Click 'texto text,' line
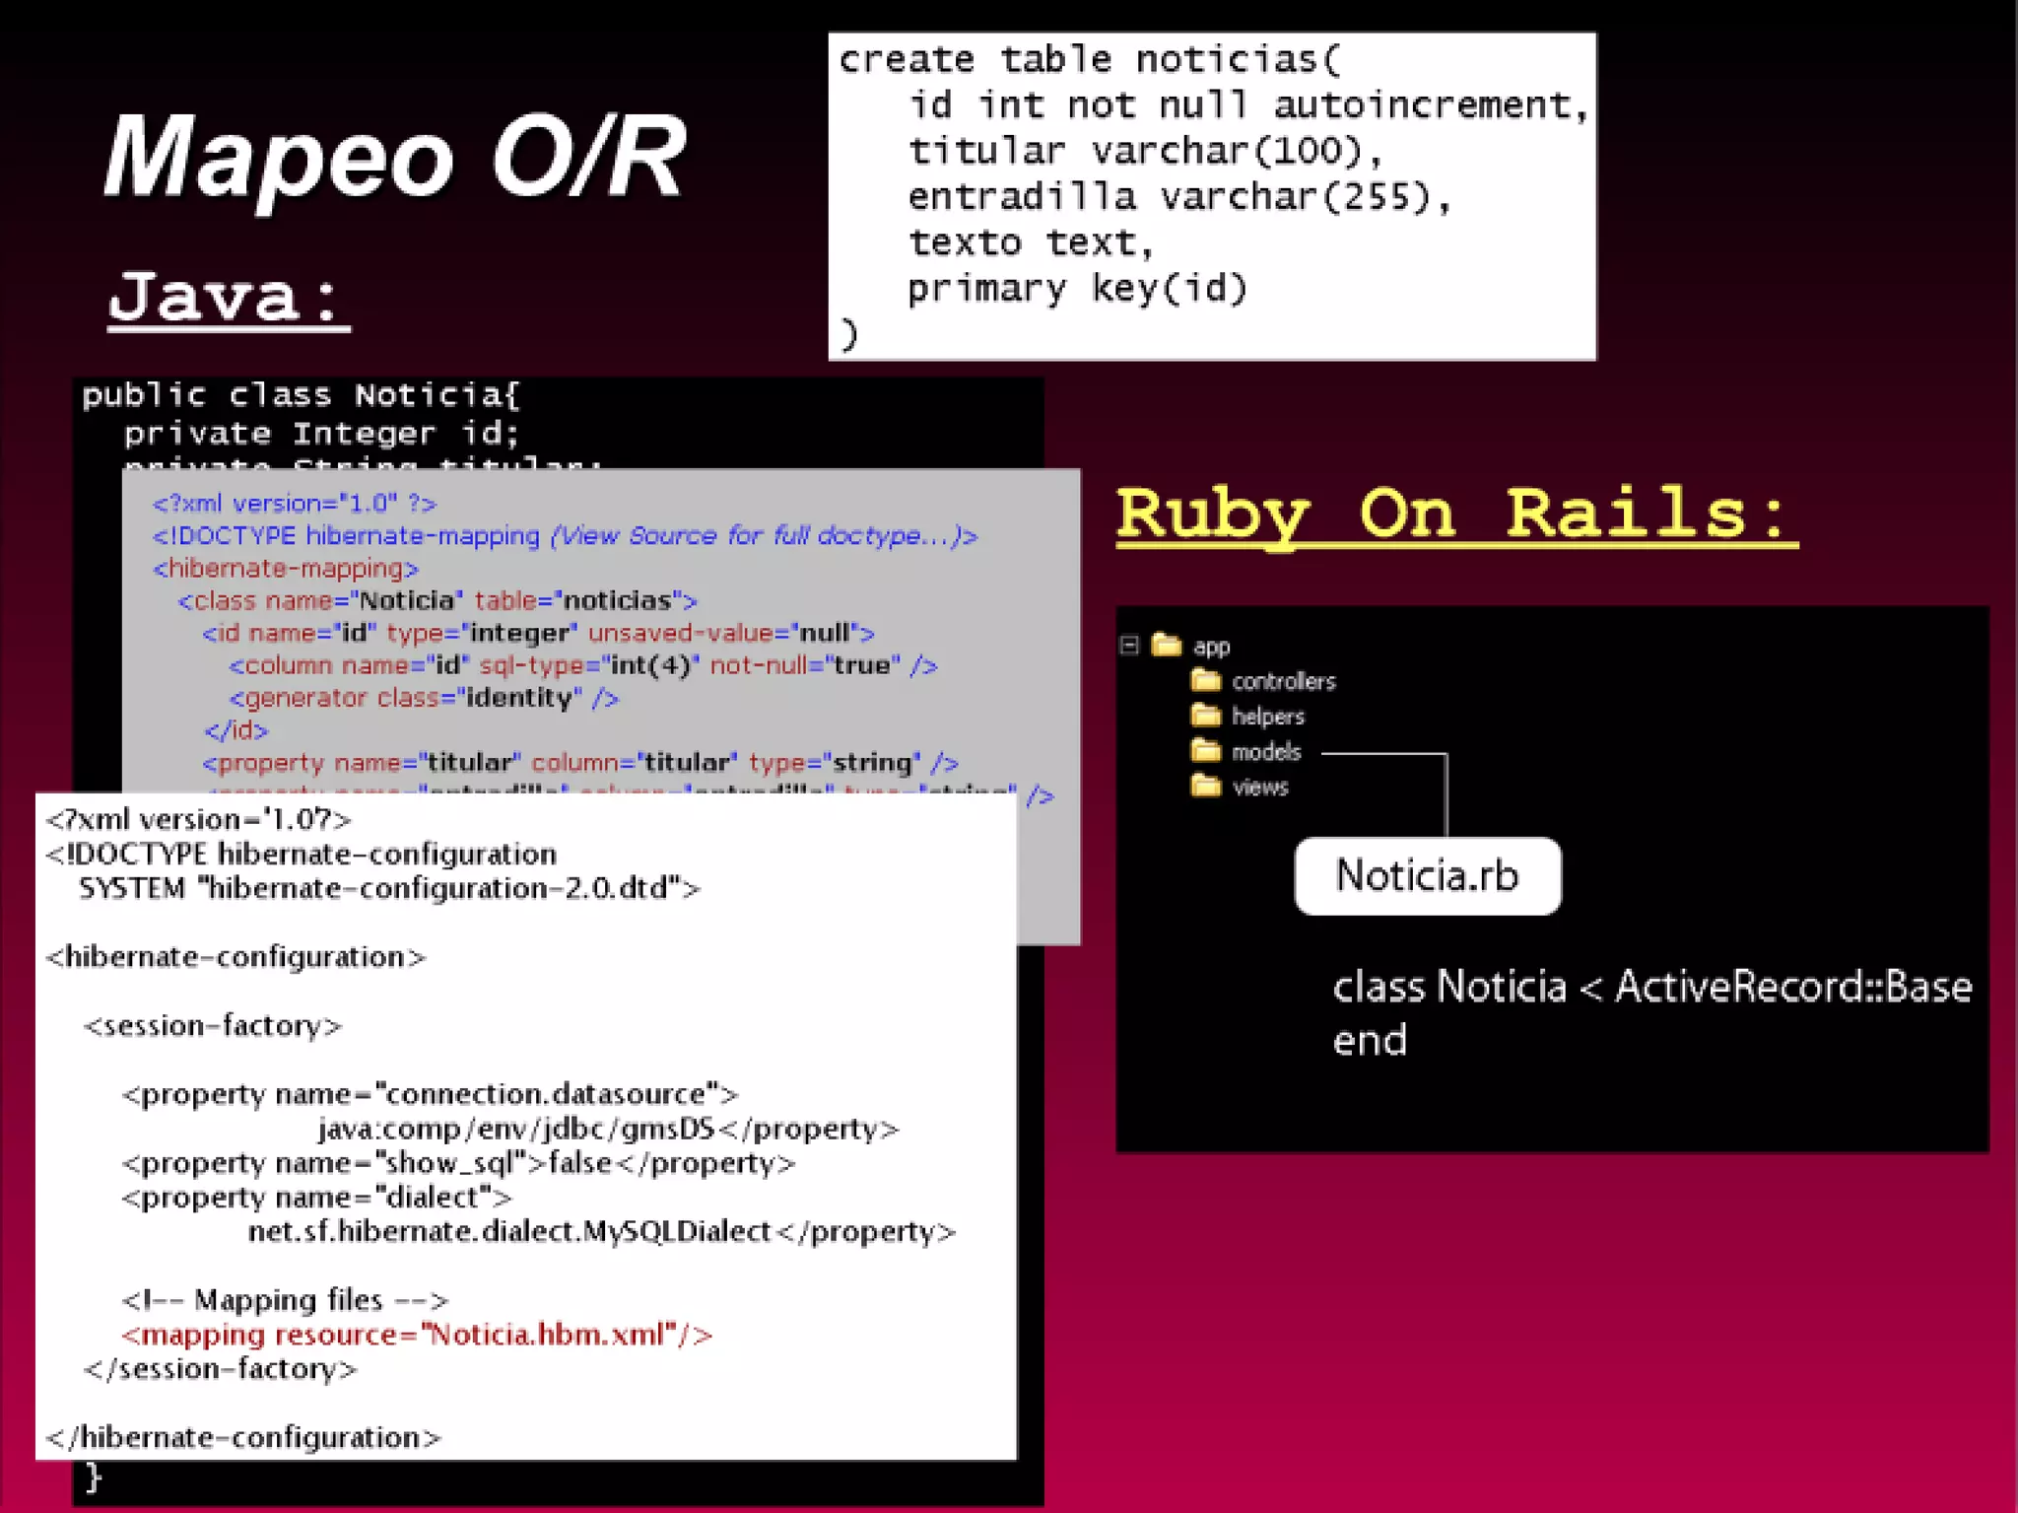The height and width of the screenshot is (1513, 2018). 1031,242
